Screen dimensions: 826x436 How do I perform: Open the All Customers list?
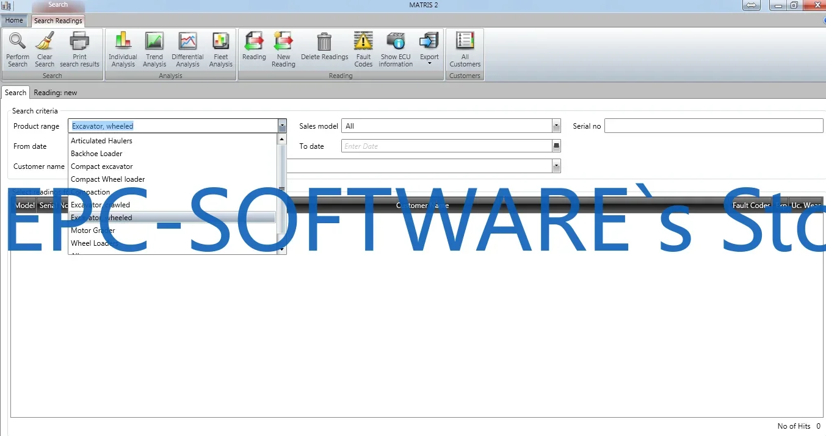[465, 49]
